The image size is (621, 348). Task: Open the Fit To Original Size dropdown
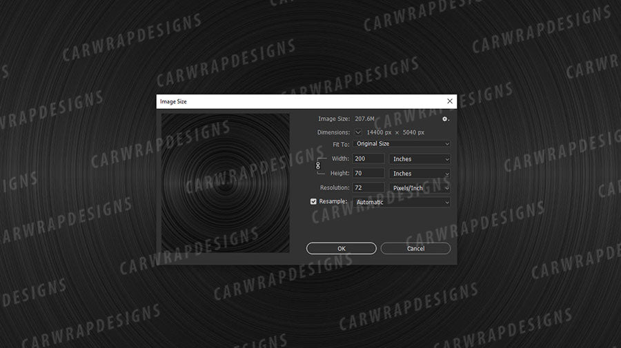click(x=402, y=144)
